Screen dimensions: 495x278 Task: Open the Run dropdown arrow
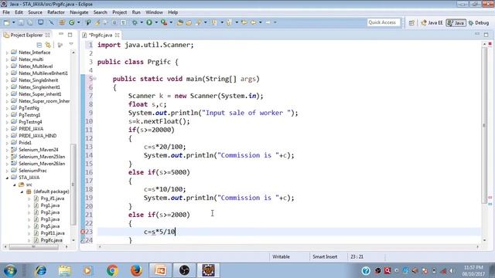point(156,22)
